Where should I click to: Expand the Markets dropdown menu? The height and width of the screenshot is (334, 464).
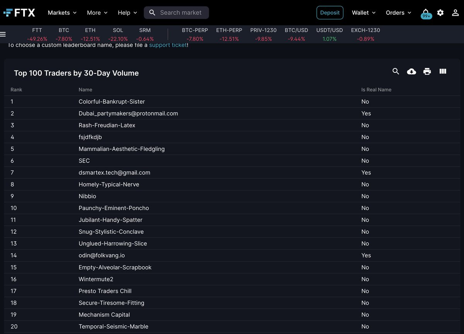point(62,13)
